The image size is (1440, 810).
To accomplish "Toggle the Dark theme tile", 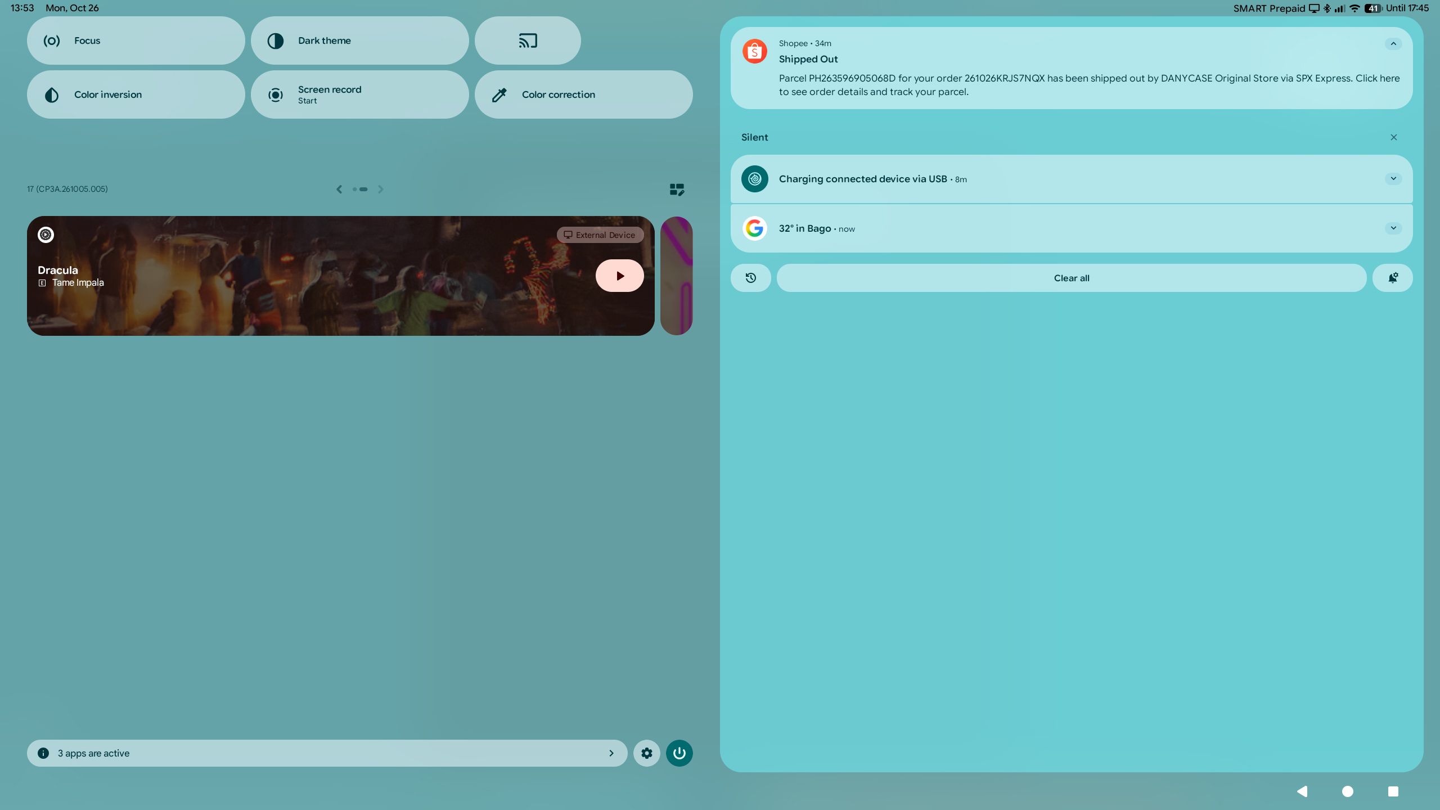I will pyautogui.click(x=359, y=40).
